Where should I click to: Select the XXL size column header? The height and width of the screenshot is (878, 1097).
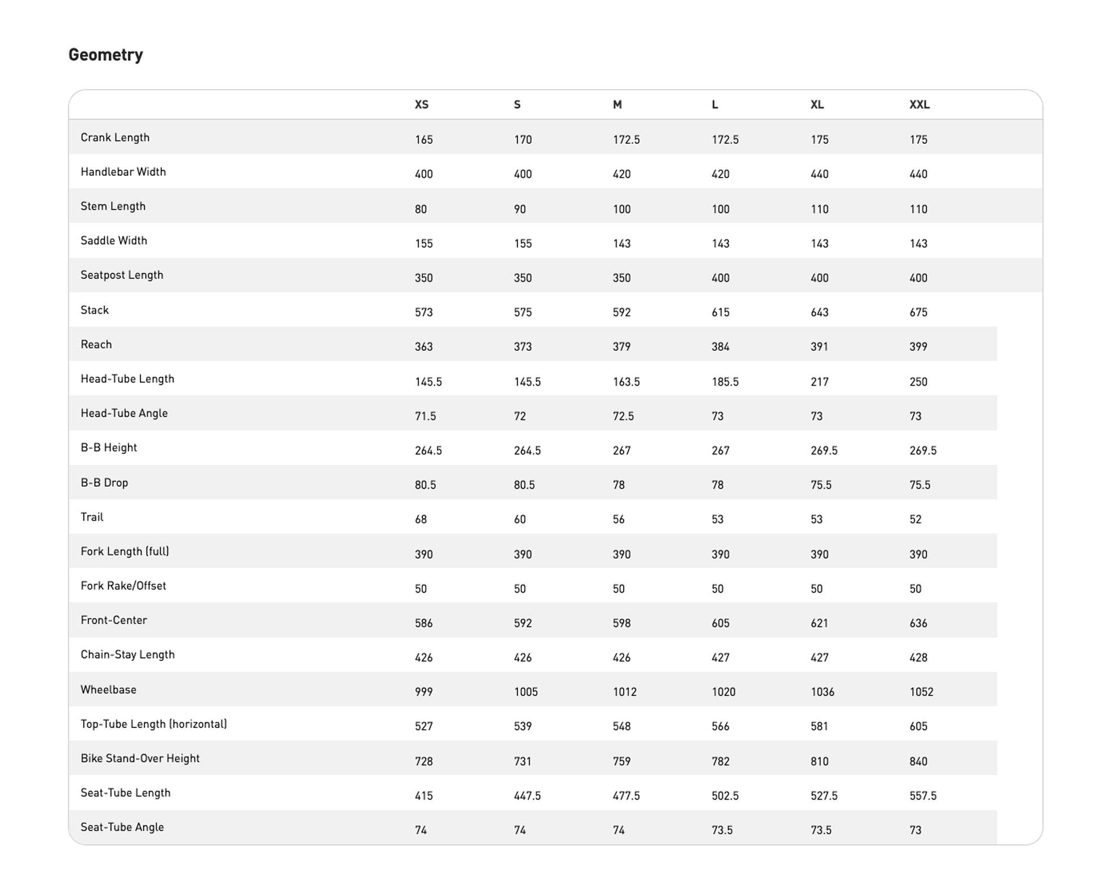point(919,104)
